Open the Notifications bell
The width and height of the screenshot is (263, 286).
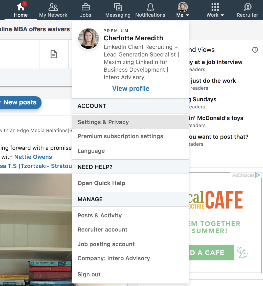150,7
